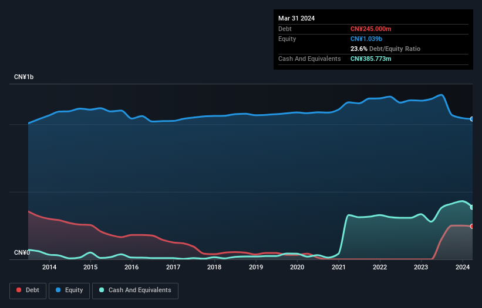Viewport: 482px width, 308px height.
Task: Click the blue Equity endpoint marker
Action: [x=472, y=119]
